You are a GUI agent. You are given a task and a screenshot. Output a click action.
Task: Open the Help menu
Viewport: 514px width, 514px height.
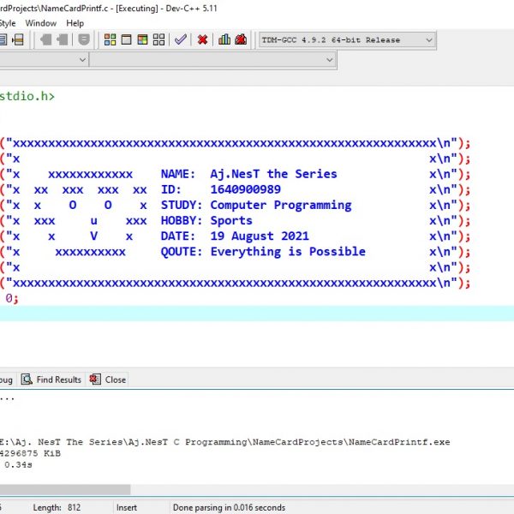[x=75, y=23]
